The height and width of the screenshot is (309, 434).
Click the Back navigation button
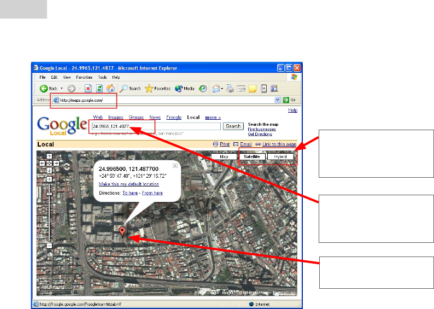click(x=49, y=89)
